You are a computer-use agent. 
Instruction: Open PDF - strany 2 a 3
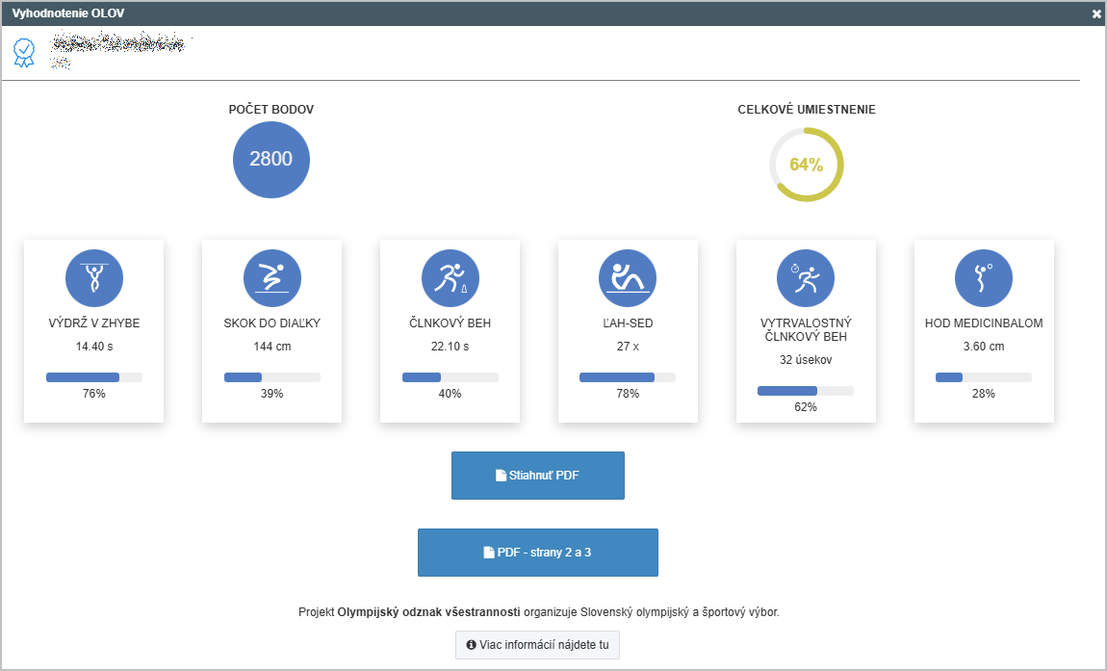click(537, 553)
